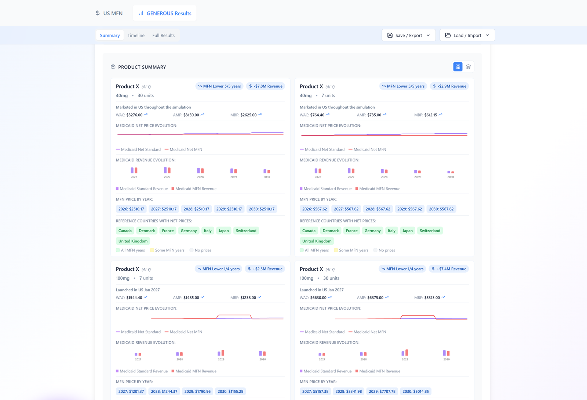
Task: Toggle the Some MFN years legend indicator
Action: click(x=152, y=250)
